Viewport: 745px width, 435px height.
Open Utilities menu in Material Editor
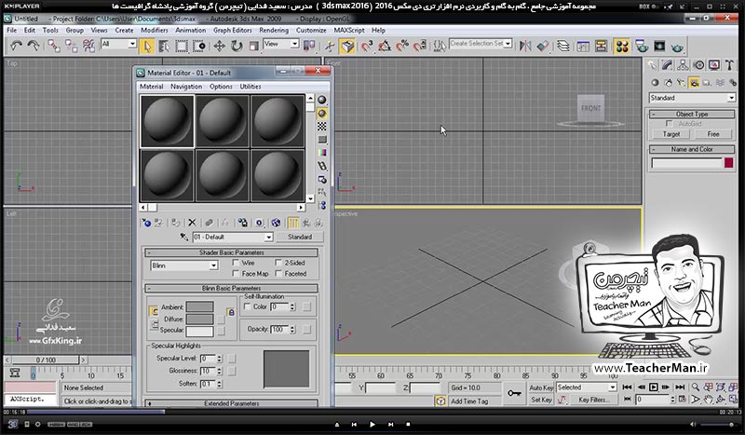click(x=251, y=87)
